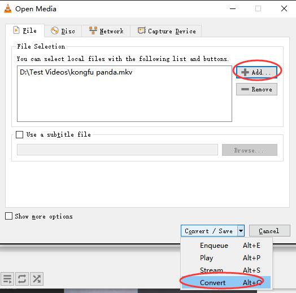Screen dimensions: 296x293
Task: Click the subtitle Browse button
Action: pyautogui.click(x=250, y=150)
